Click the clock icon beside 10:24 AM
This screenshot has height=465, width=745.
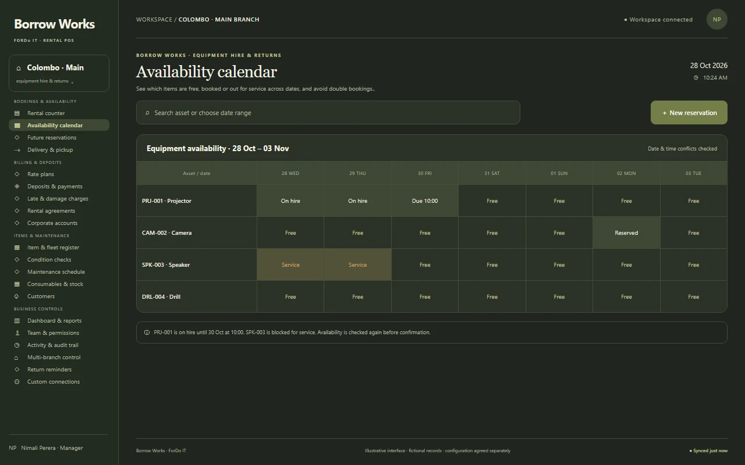coord(696,78)
